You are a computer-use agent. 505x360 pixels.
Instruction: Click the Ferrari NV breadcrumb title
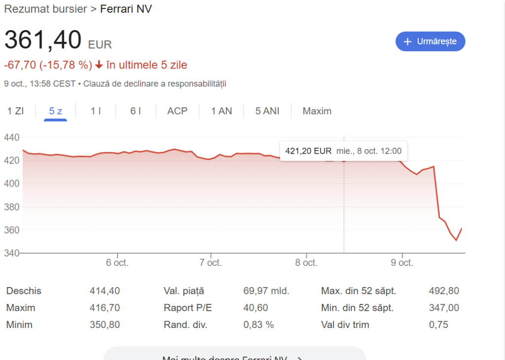tap(126, 9)
